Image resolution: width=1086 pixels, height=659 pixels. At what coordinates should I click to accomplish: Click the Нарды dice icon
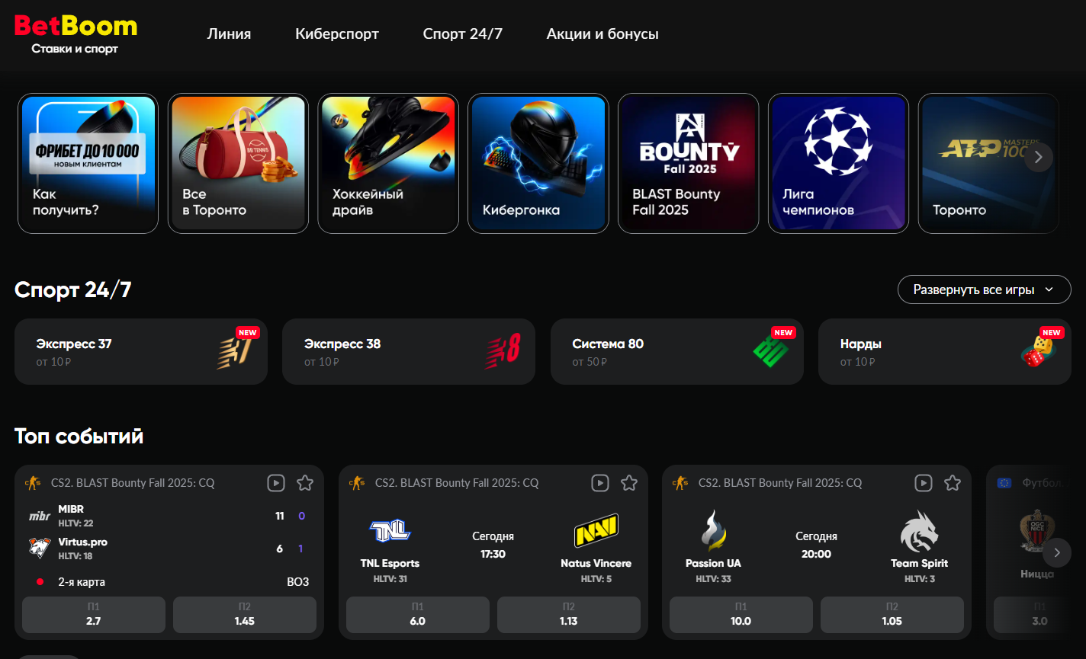click(x=1037, y=351)
